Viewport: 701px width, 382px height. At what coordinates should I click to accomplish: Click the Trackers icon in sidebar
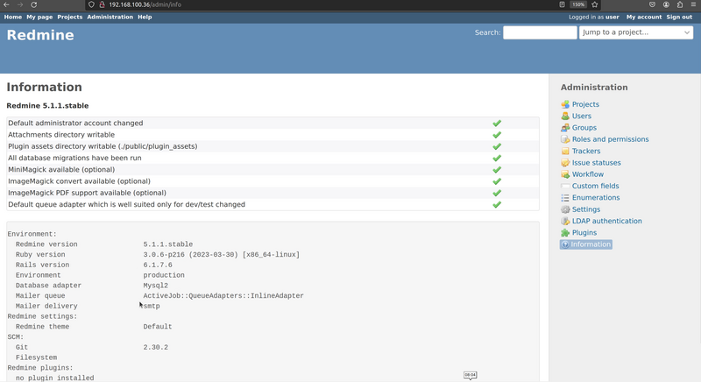point(565,152)
